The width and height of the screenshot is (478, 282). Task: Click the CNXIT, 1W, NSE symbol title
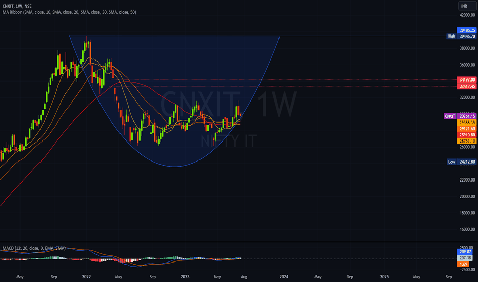tap(17, 6)
